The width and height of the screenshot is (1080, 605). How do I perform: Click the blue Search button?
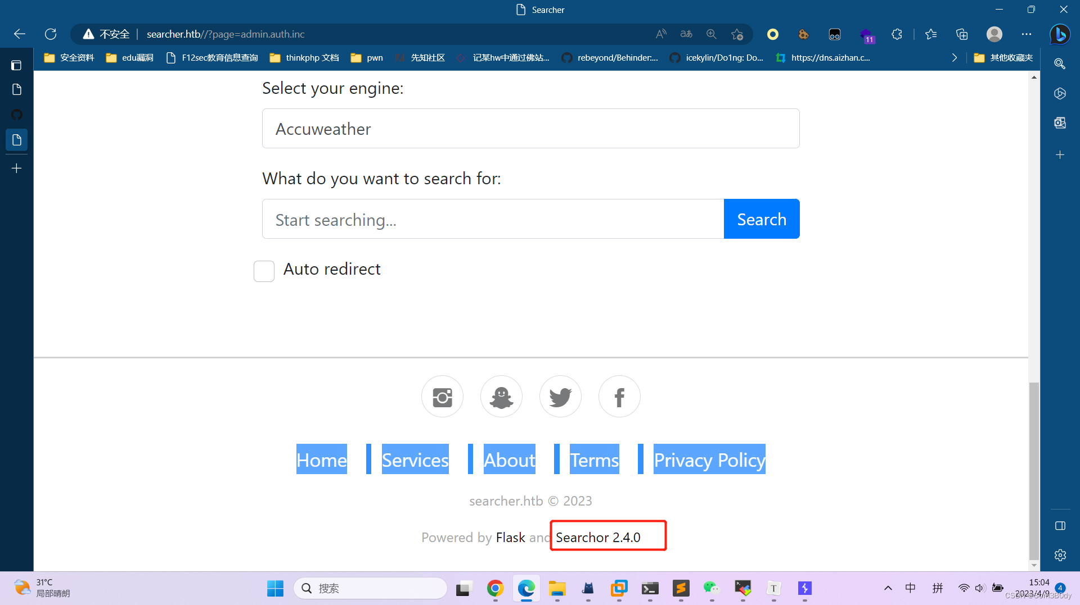762,219
